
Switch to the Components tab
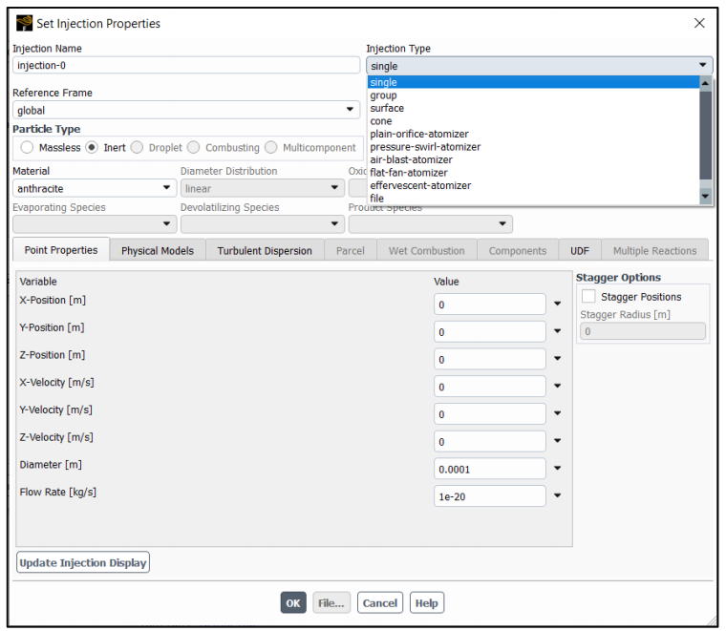pyautogui.click(x=518, y=251)
